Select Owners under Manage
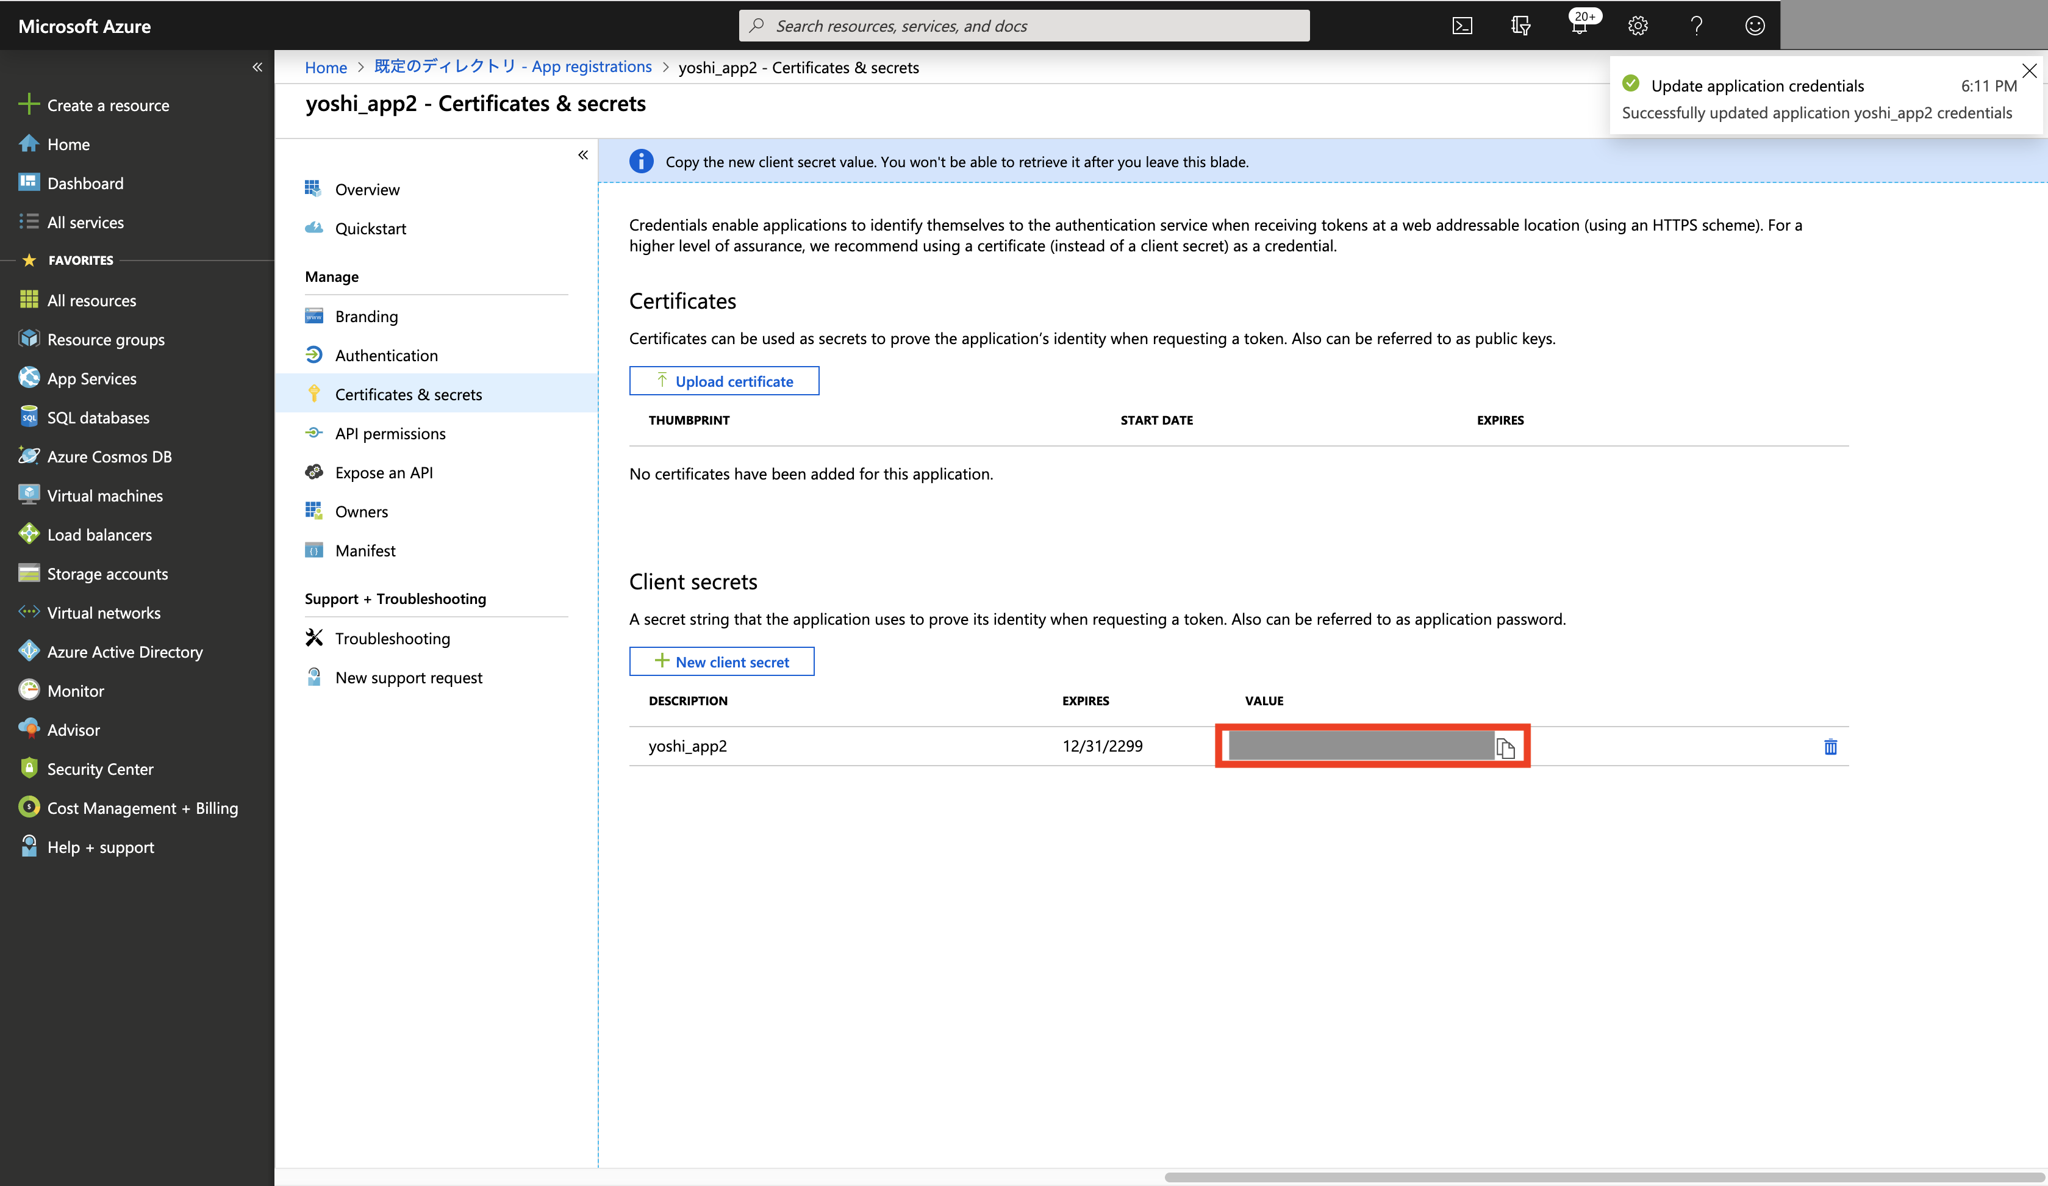The height and width of the screenshot is (1186, 2048). (x=346, y=511)
